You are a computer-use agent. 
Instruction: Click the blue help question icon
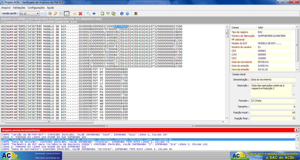point(127,13)
